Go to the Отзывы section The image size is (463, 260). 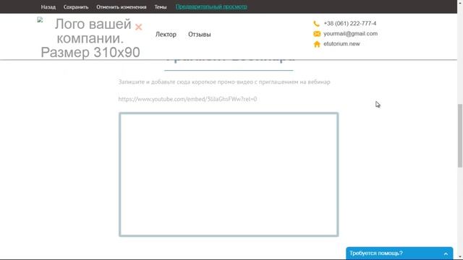pyautogui.click(x=200, y=34)
